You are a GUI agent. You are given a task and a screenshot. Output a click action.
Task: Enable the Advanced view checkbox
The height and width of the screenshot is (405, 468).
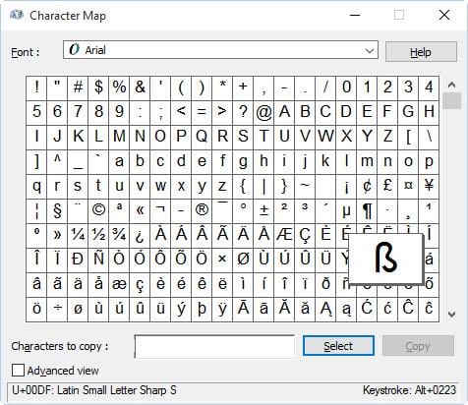click(18, 371)
